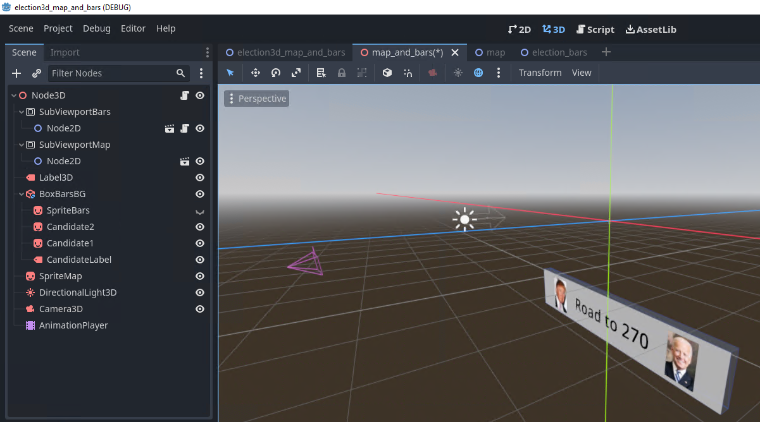Toggle visibility of DirectionalLight3D node
This screenshot has width=760, height=422.
(x=200, y=292)
